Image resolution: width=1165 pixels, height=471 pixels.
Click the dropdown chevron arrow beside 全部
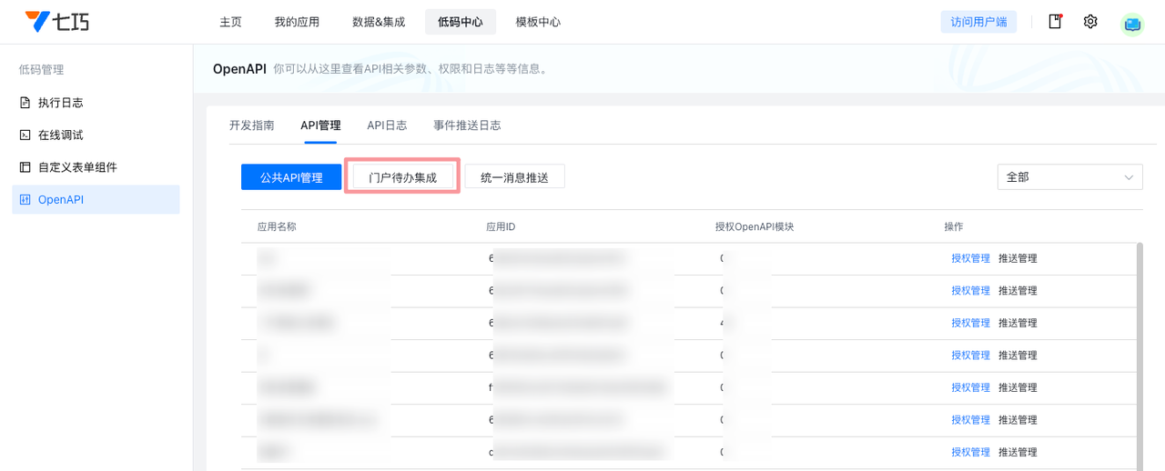1130,177
